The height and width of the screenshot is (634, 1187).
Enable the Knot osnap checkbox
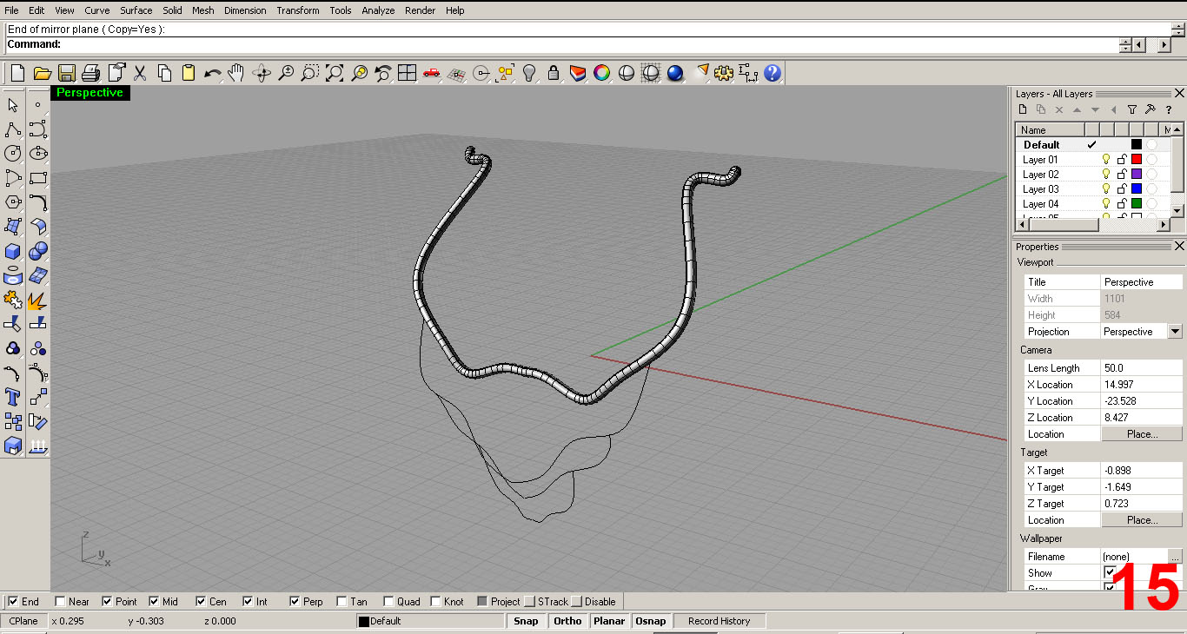435,601
